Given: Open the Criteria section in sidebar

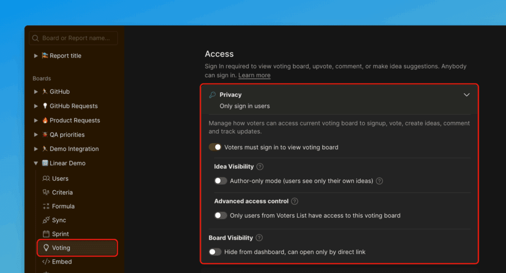Looking at the screenshot, I should point(62,193).
